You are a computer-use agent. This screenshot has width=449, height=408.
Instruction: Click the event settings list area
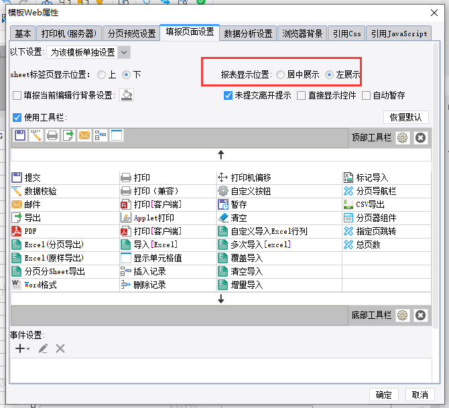[x=220, y=370]
